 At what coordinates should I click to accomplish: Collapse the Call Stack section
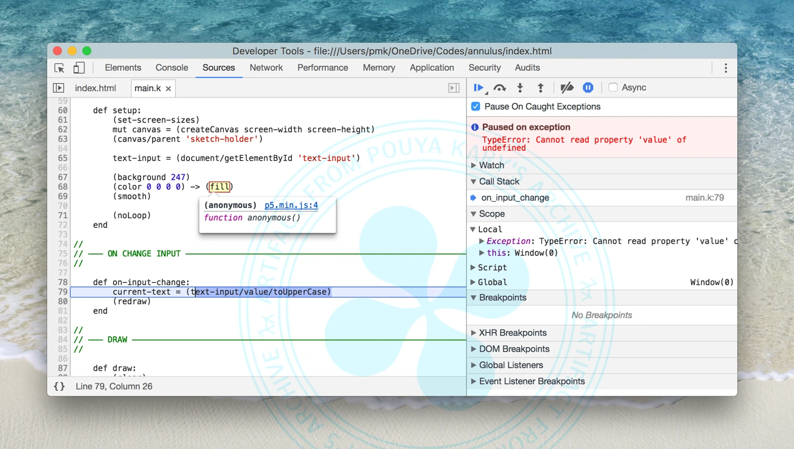click(x=499, y=181)
